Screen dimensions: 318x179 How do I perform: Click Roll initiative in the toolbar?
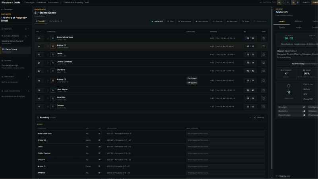[x=202, y=21]
